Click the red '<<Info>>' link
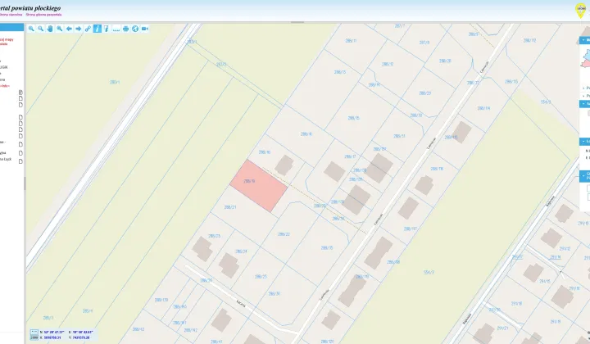 pos(5,86)
